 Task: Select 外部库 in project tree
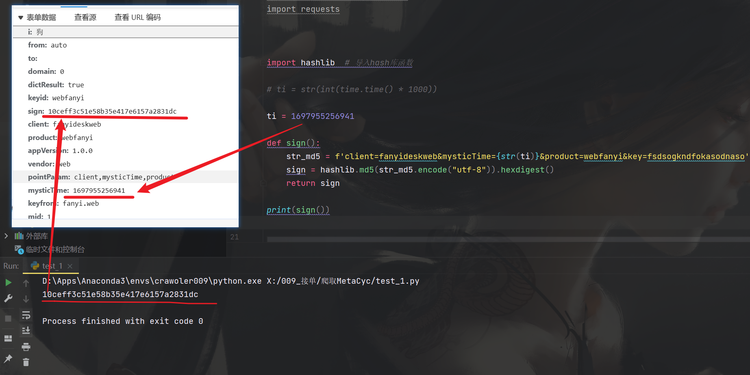coord(37,236)
